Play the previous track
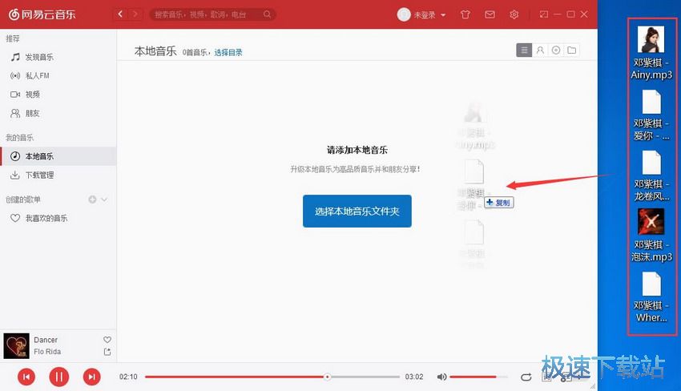The image size is (681, 391). point(26,377)
